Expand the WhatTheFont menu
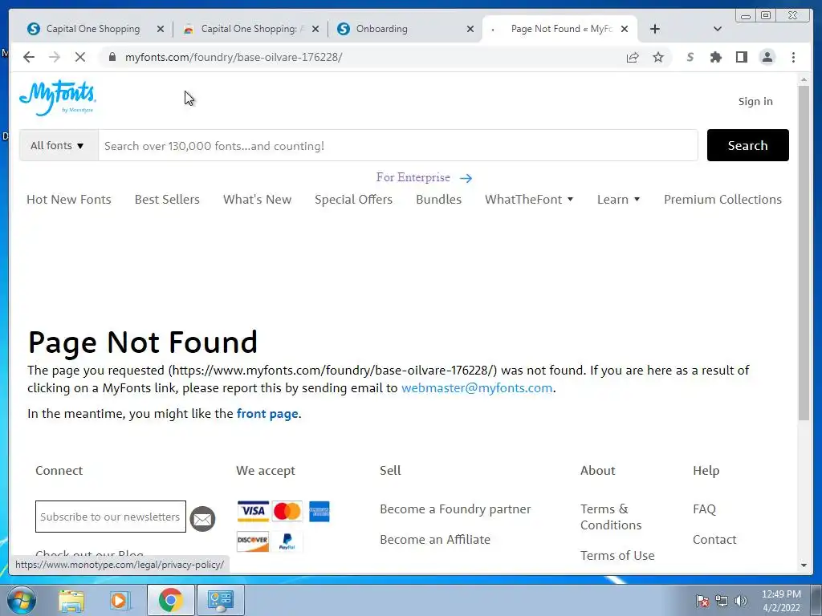Screen dimensions: 822x616 pyautogui.click(x=529, y=200)
